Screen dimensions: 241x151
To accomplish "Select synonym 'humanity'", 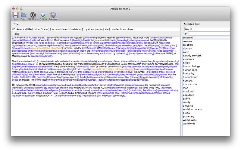I will 189,73.
